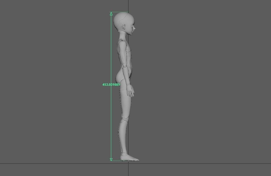Select the doll model's foot
This screenshot has height=176, width=271.
coord(129,157)
